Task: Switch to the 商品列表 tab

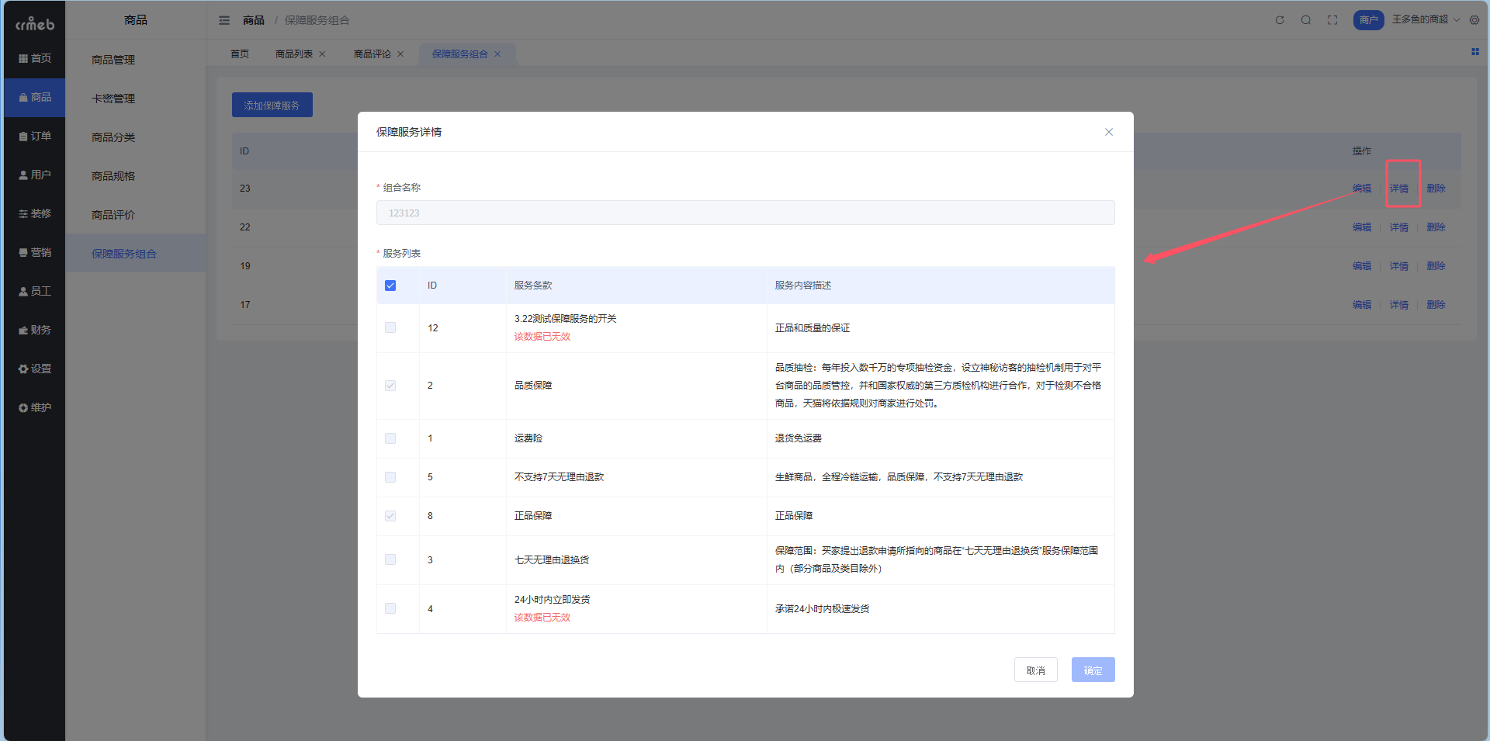Action: coord(293,54)
